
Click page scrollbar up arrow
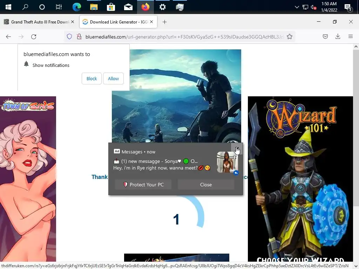(x=356, y=47)
